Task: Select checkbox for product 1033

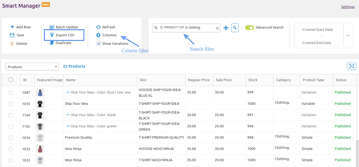Action: [11, 149]
